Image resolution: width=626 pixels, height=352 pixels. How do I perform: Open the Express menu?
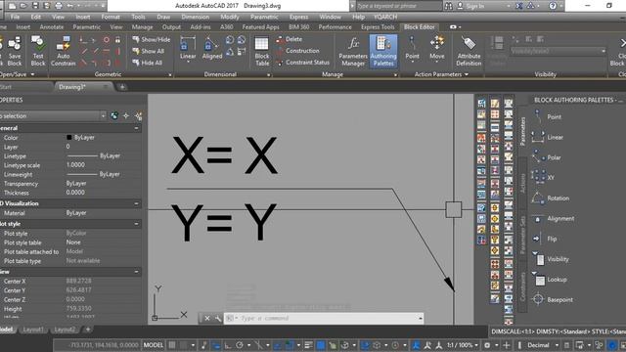click(298, 17)
